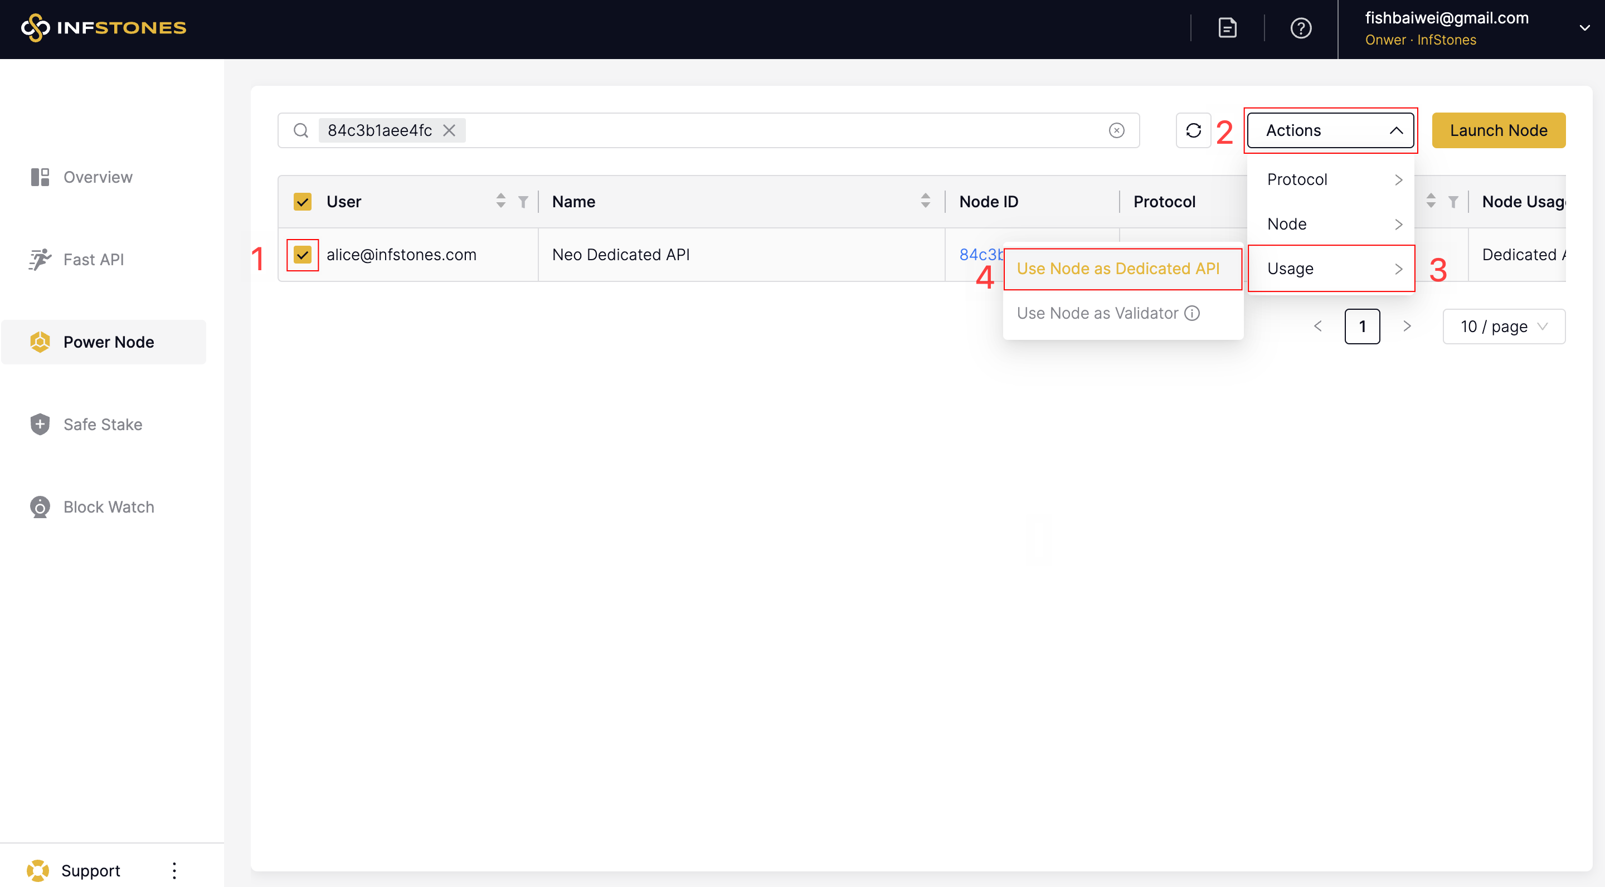1605x887 pixels.
Task: Toggle the select-all checkbox in header
Action: [302, 202]
